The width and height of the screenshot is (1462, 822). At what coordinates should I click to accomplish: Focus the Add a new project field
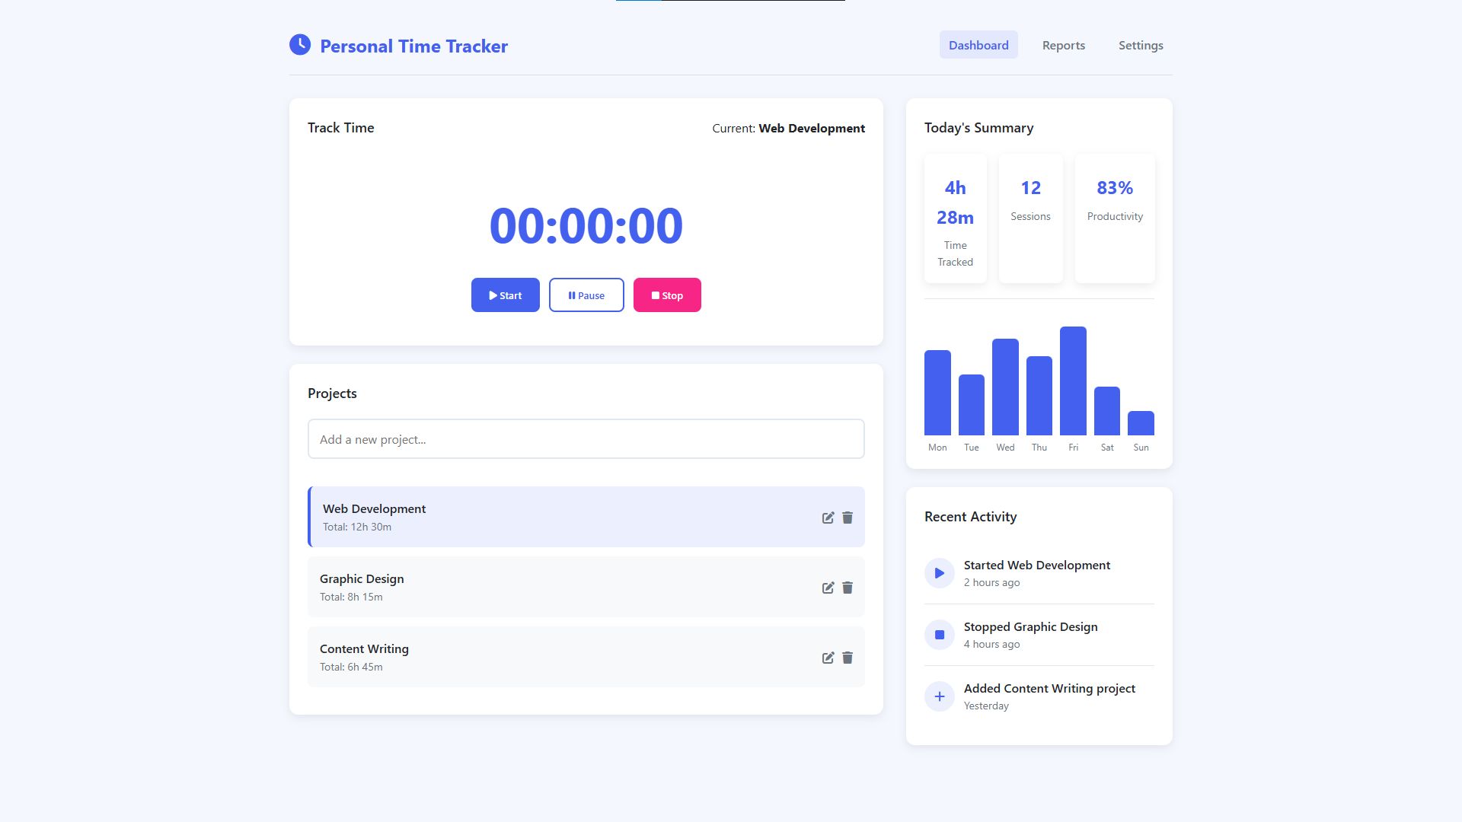click(x=586, y=439)
